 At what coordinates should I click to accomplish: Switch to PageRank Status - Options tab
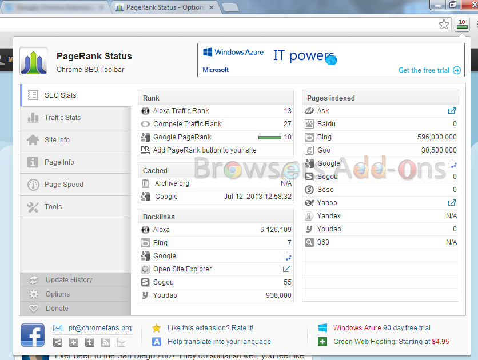click(x=165, y=7)
